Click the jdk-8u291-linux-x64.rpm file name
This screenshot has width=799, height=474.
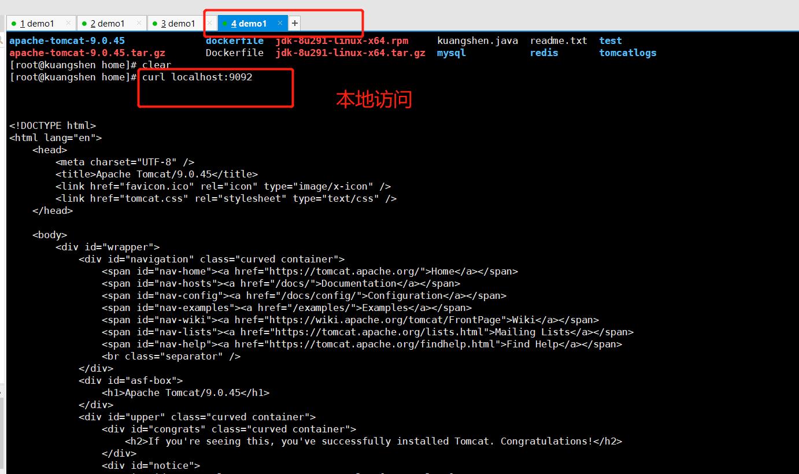coord(342,40)
